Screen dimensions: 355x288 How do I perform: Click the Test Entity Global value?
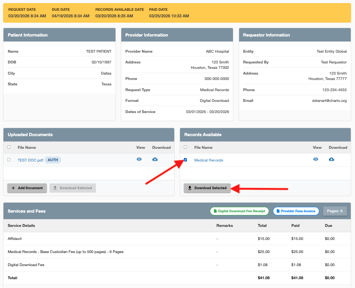(x=332, y=52)
